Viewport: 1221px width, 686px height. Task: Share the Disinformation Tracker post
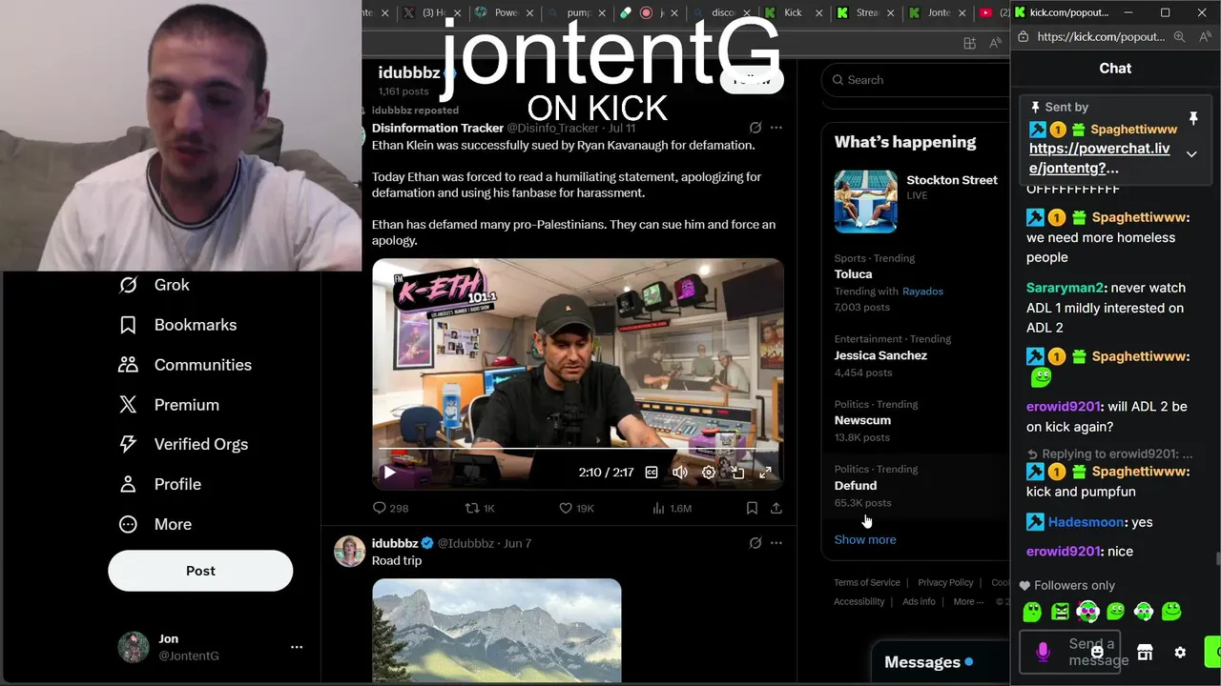[x=776, y=508]
